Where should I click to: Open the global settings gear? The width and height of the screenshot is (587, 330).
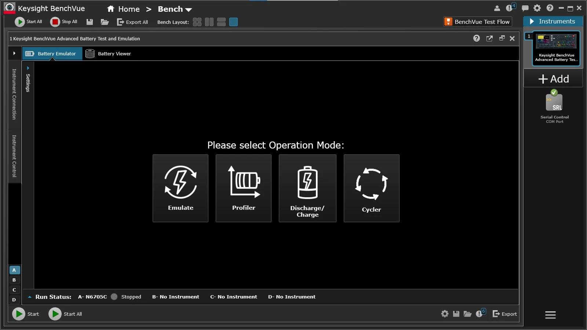click(x=537, y=8)
